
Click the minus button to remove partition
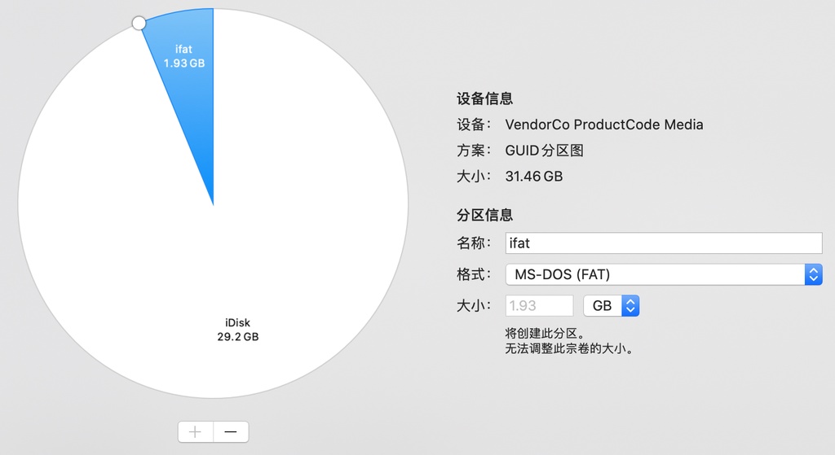coord(231,431)
